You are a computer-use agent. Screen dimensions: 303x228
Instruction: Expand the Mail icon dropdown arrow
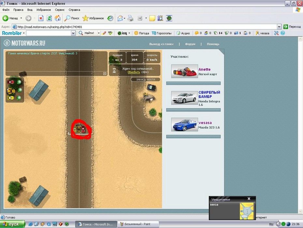(124, 18)
